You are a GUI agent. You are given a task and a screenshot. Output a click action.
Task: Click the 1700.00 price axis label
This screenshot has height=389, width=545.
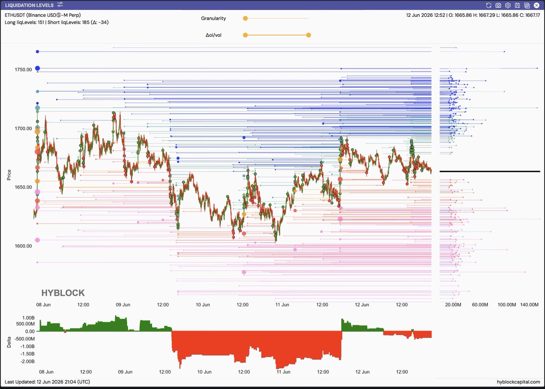pos(23,129)
